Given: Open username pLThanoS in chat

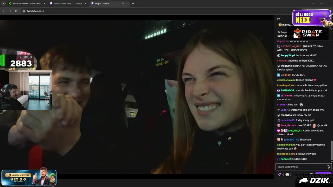Looking at the screenshot, I should [x=286, y=96].
